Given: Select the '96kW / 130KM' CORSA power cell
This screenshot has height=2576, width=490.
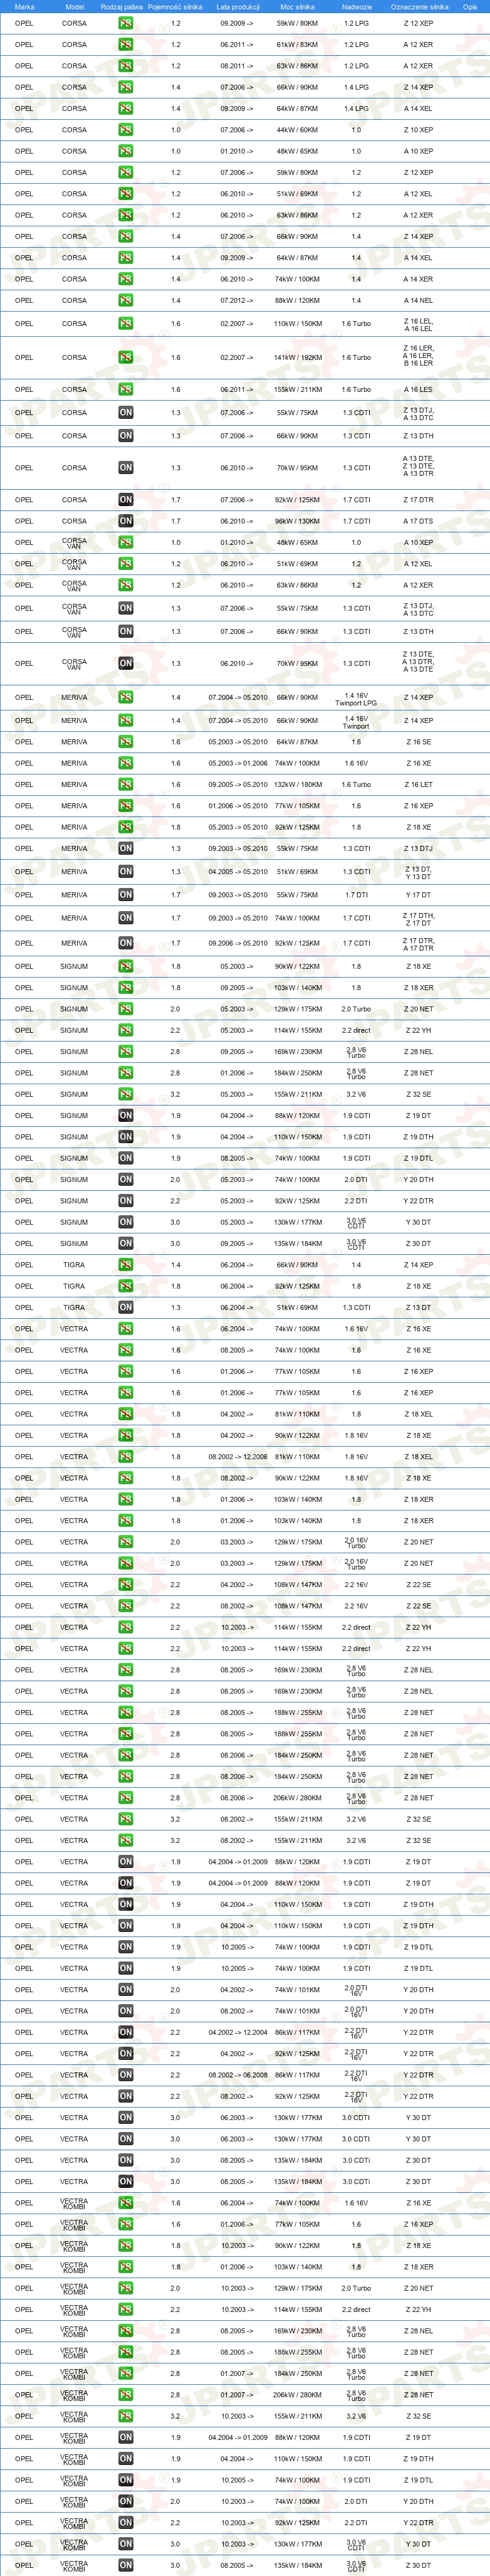Looking at the screenshot, I should click(297, 521).
